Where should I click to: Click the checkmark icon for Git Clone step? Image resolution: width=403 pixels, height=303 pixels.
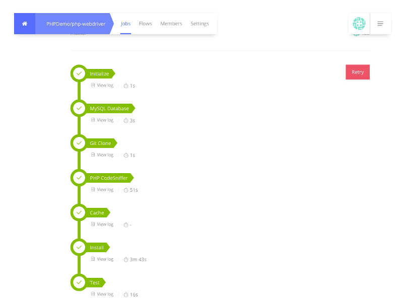click(79, 142)
